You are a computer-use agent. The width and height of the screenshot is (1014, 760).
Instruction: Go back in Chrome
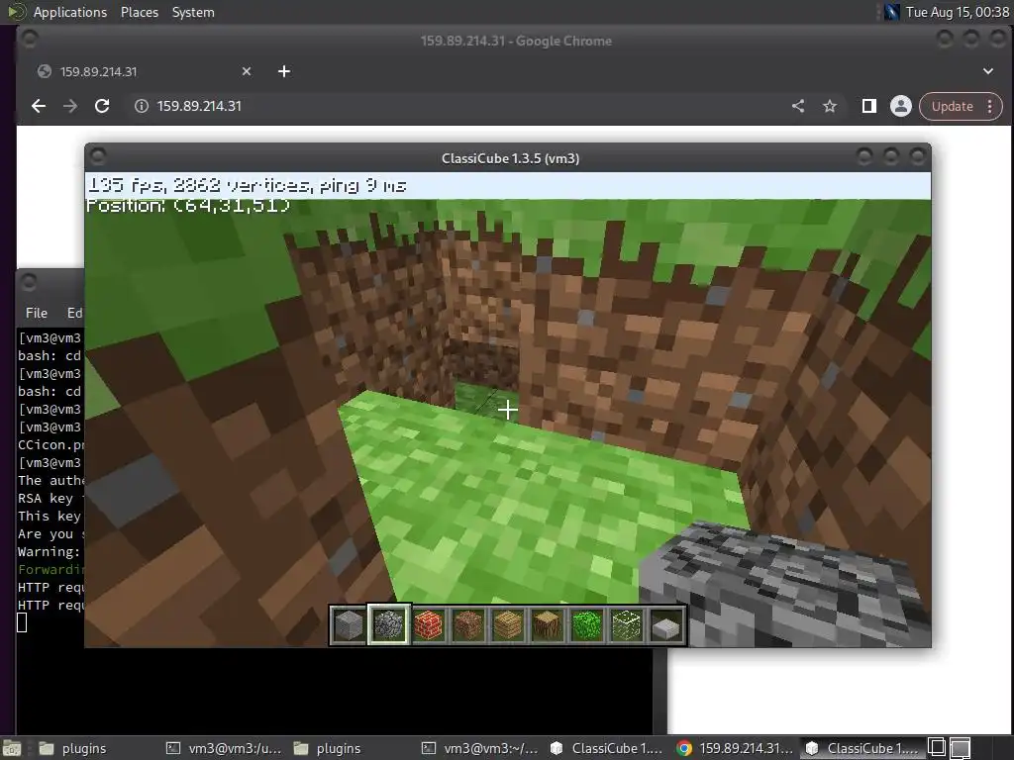[39, 106]
